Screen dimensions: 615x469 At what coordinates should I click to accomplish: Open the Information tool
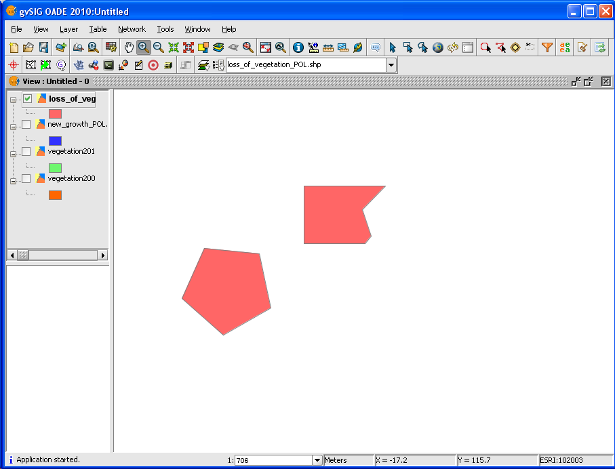pyautogui.click(x=298, y=47)
